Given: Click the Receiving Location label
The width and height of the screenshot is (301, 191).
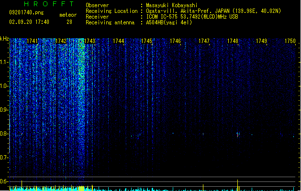Looking at the screenshot, I should 111,11.
